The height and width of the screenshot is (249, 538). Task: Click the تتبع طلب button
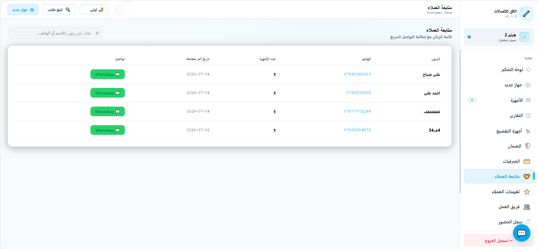[59, 10]
